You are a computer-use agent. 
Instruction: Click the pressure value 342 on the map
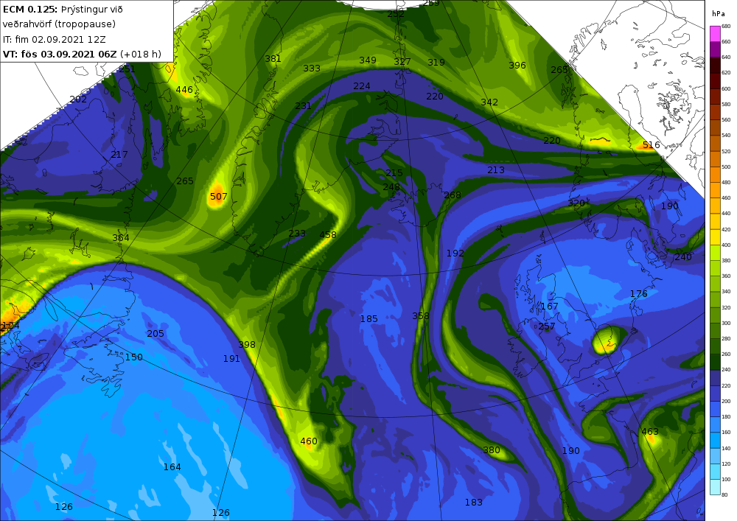[489, 102]
